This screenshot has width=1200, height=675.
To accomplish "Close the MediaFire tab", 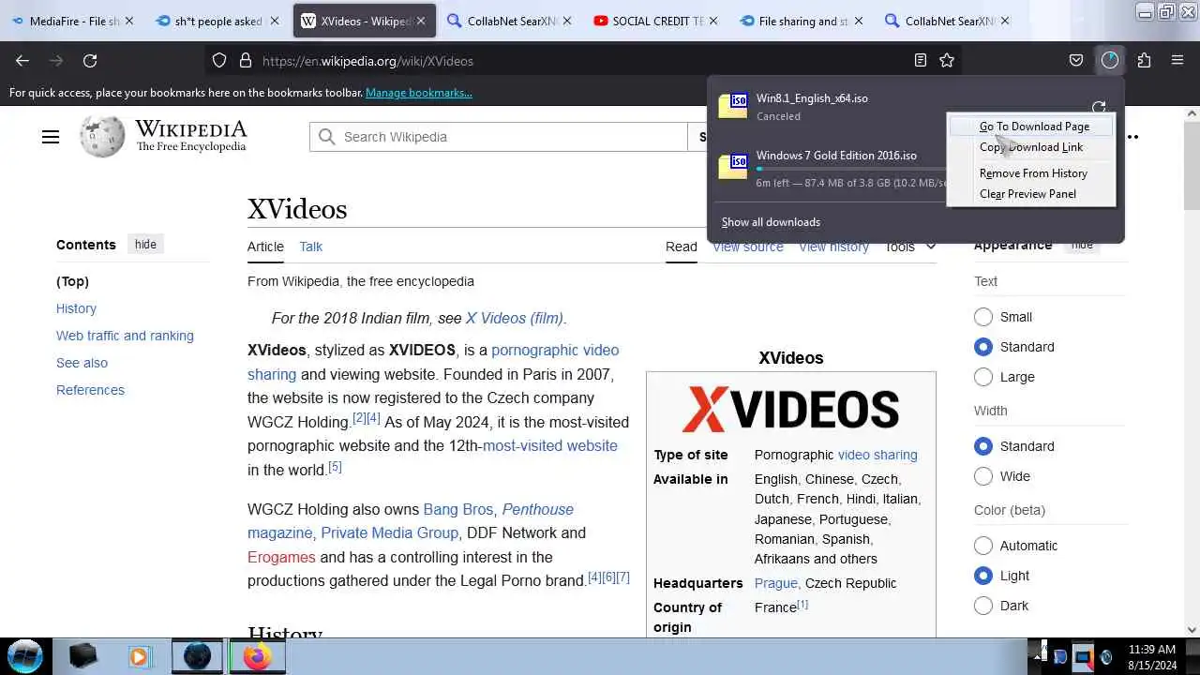I will click(x=129, y=21).
